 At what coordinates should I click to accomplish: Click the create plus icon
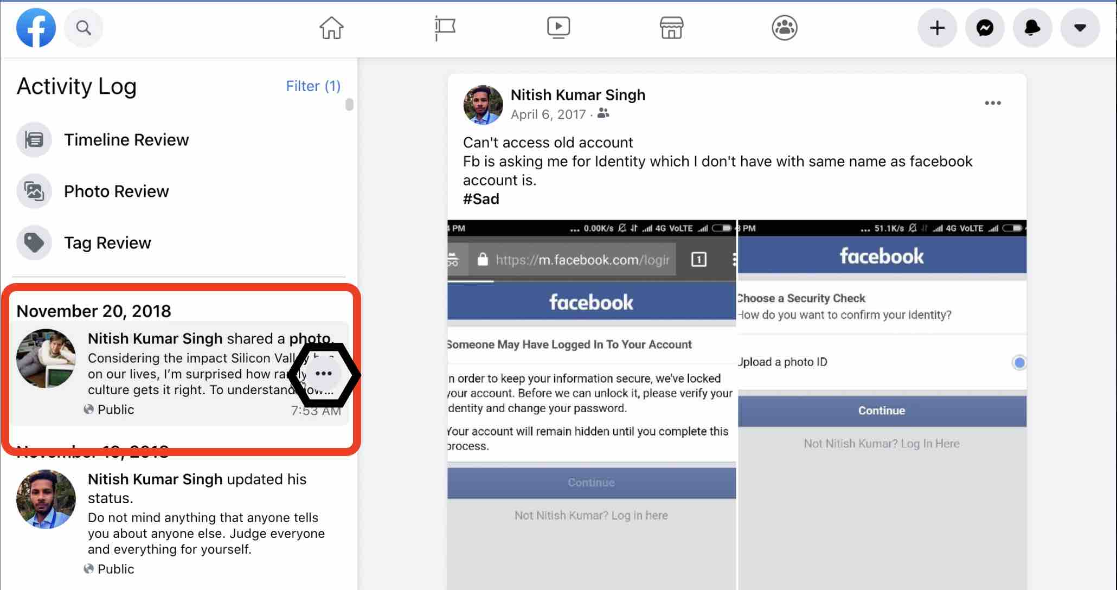point(937,28)
